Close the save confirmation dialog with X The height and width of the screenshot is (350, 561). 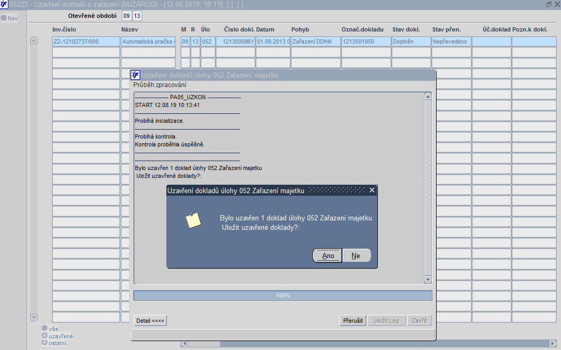(372, 190)
